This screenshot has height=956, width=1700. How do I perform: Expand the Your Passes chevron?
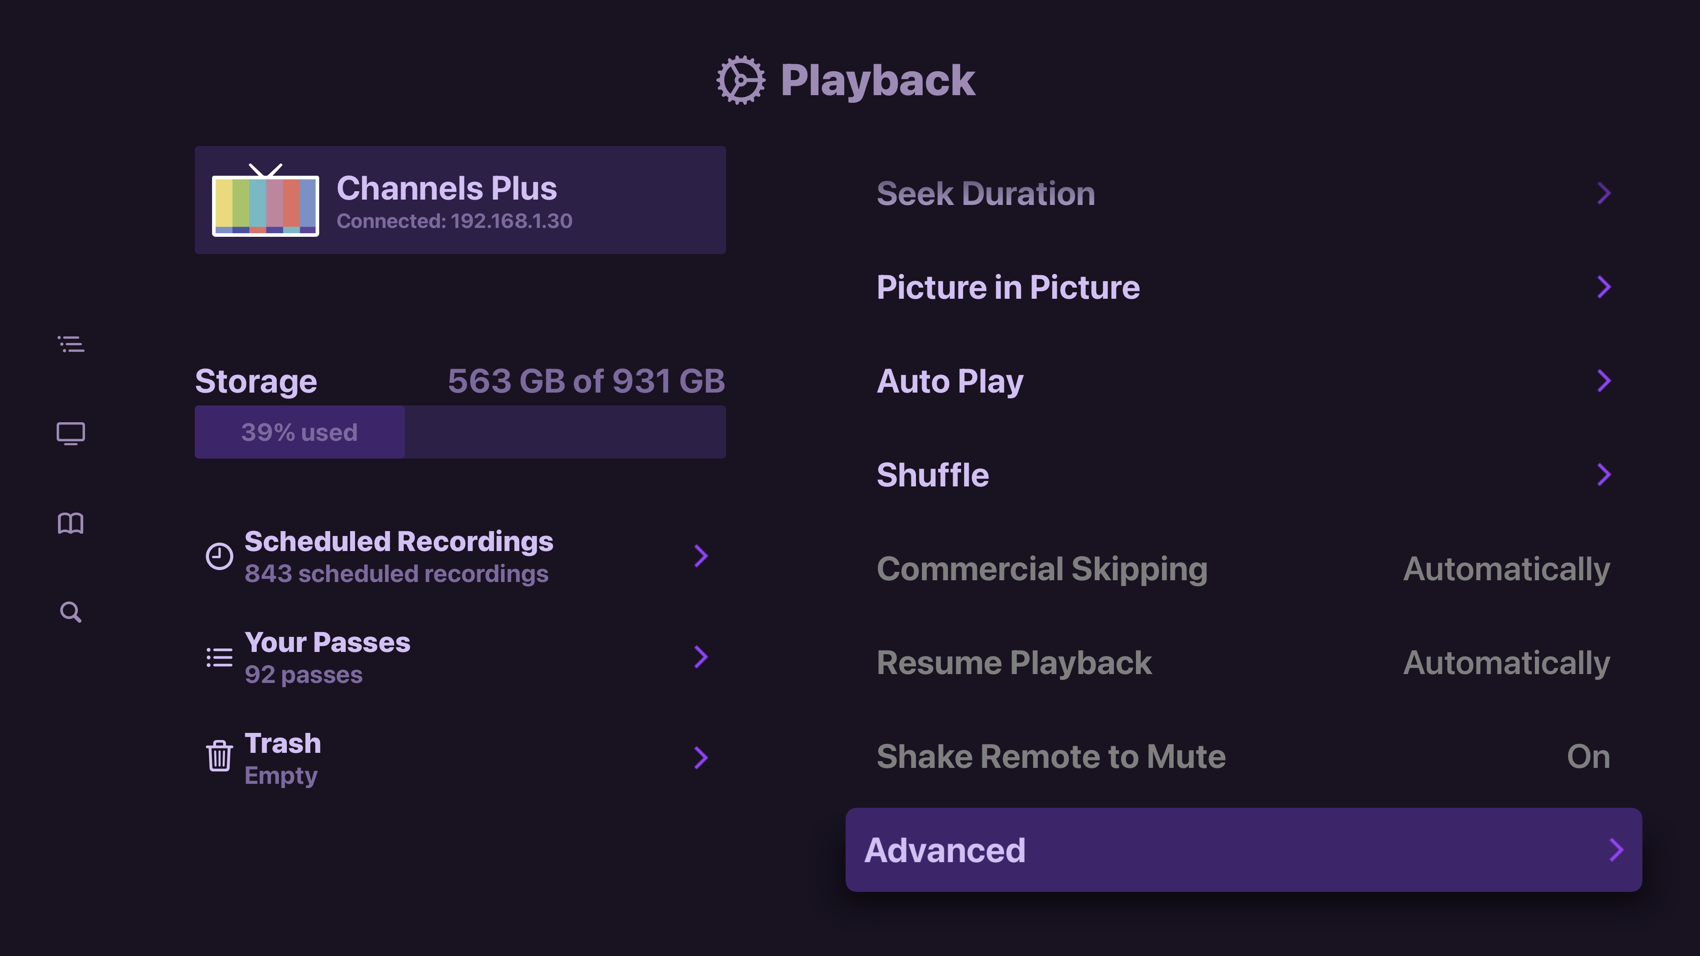coord(701,657)
